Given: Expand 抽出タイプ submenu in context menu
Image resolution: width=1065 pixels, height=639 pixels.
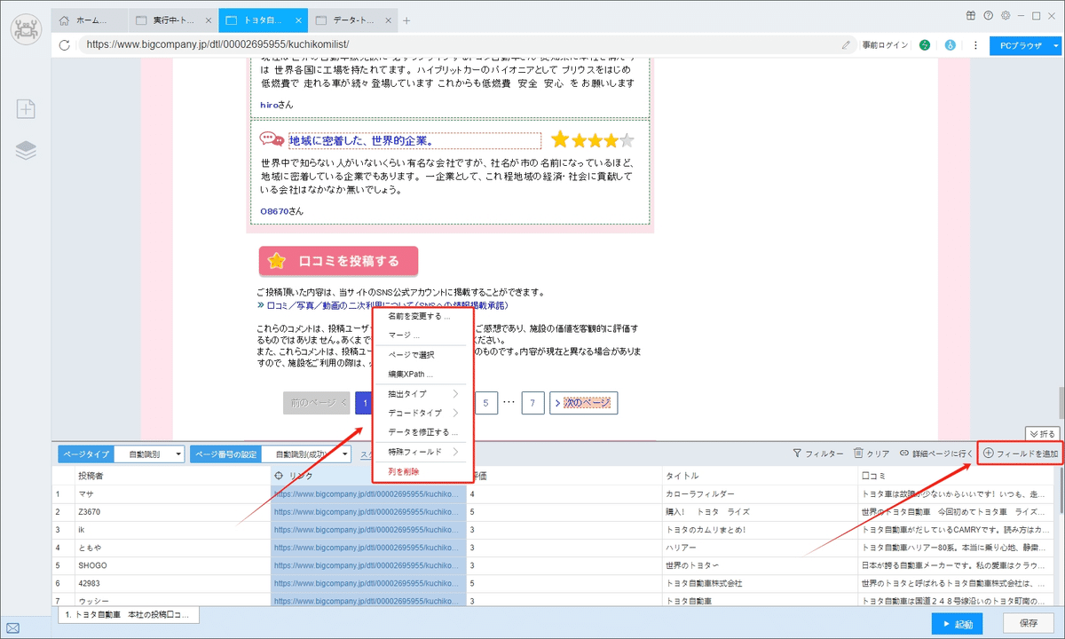Looking at the screenshot, I should click(423, 393).
